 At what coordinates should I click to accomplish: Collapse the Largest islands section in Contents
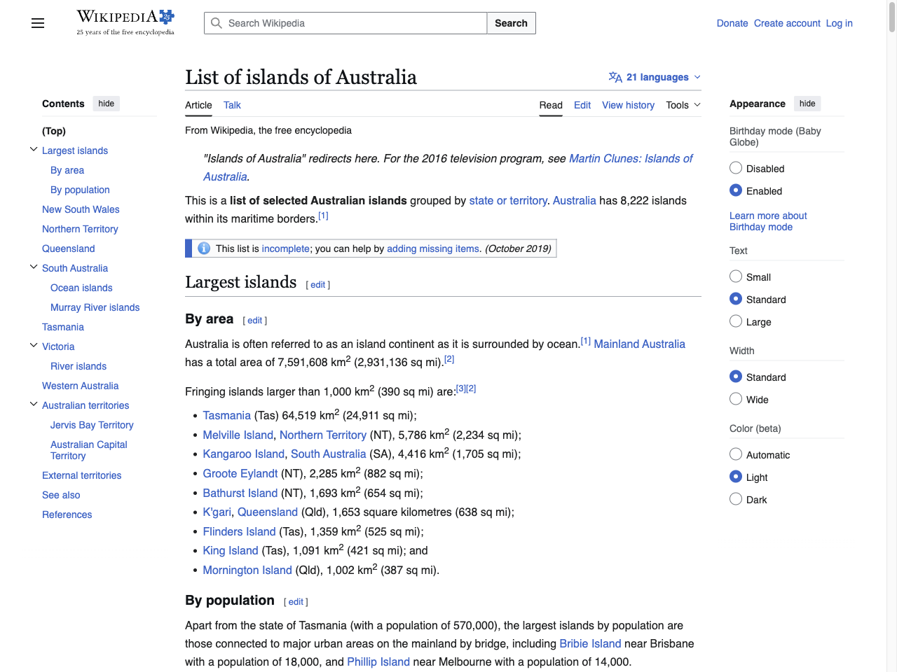point(34,149)
